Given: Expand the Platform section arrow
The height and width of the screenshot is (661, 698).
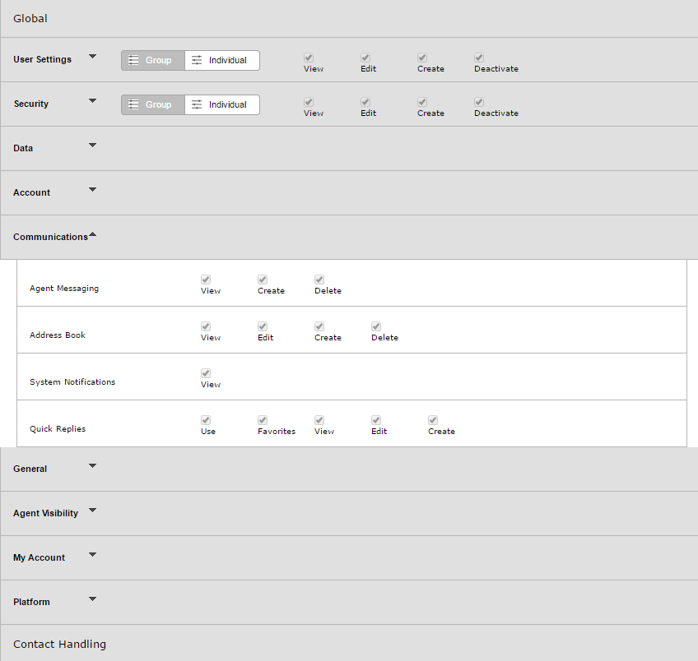Looking at the screenshot, I should (x=92, y=599).
